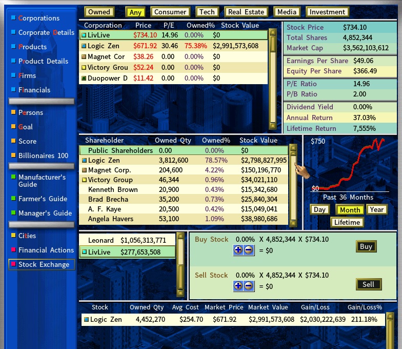Filter corporations by Real Estate sector

click(x=246, y=12)
